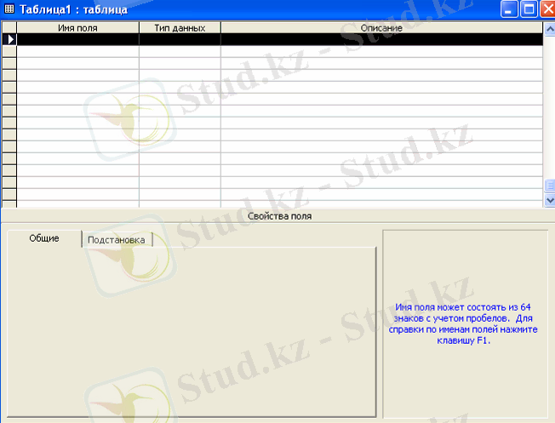Click the scroll up arrow of the field grid
Screen dimensions: 555x423
point(549,28)
